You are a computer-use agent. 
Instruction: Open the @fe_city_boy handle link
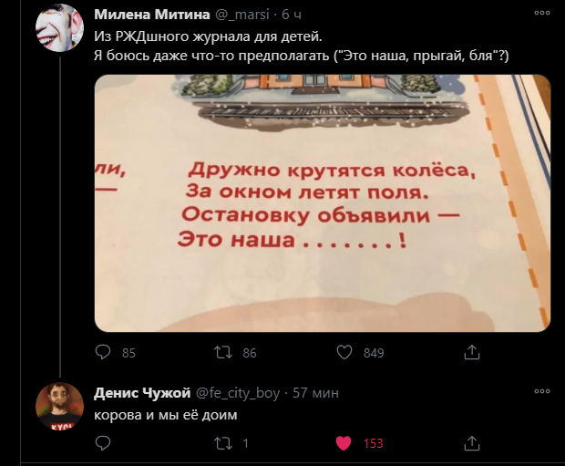[x=238, y=393]
